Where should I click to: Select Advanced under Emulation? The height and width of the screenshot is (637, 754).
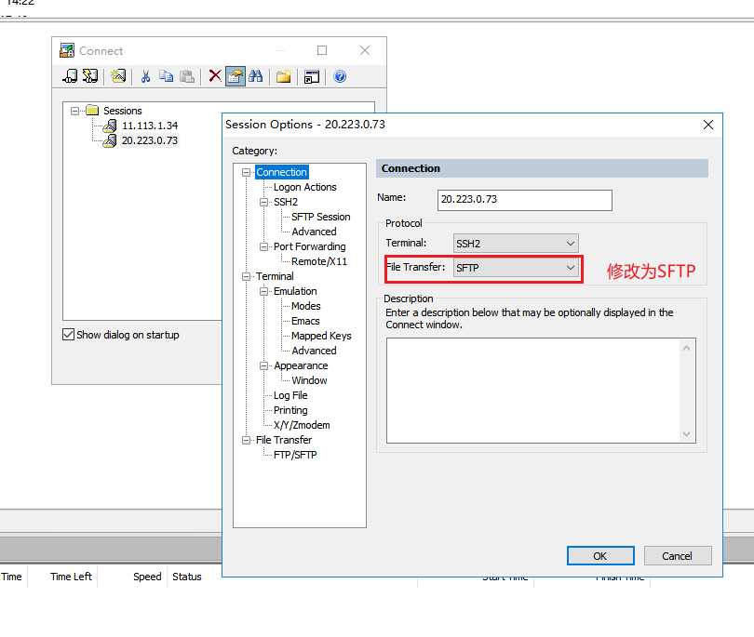coord(314,351)
